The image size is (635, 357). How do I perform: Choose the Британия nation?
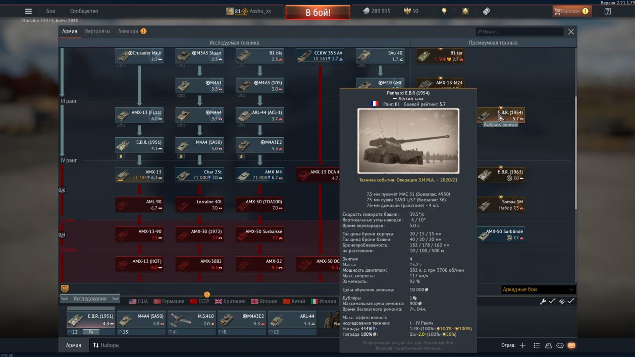230,302
